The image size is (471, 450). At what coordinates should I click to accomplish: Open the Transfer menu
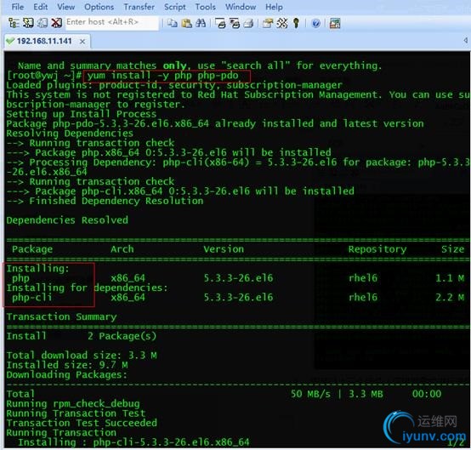(x=139, y=7)
